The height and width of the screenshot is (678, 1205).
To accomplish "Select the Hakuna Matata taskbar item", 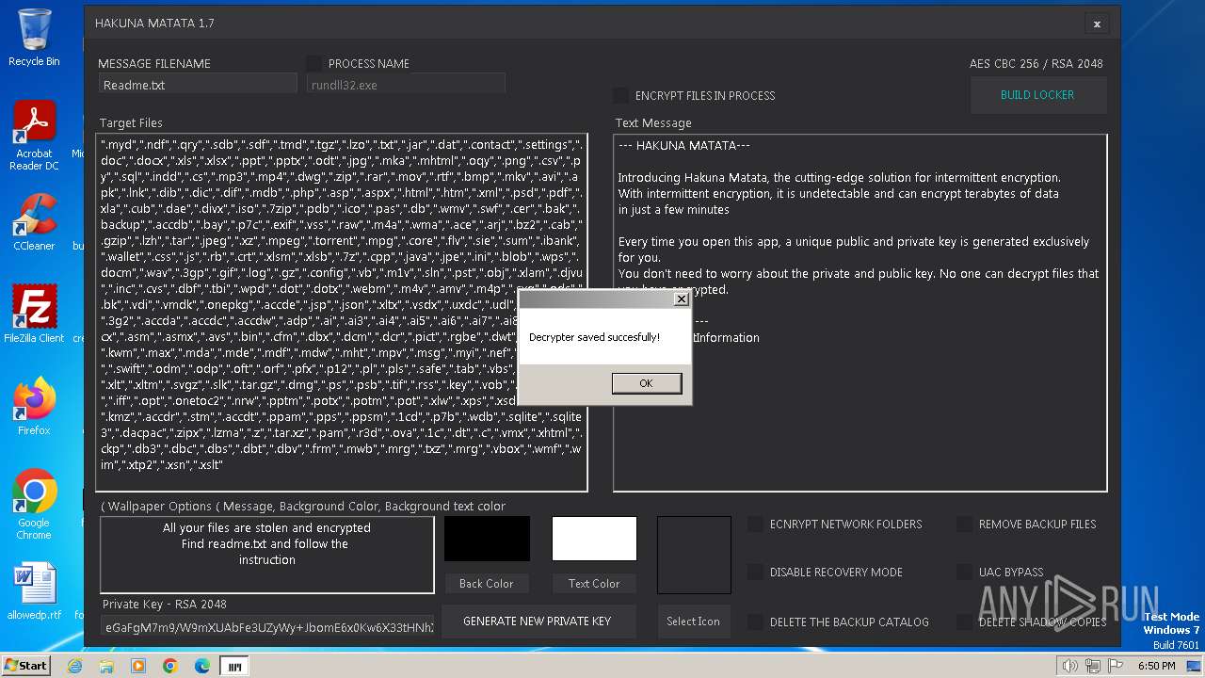I will click(x=233, y=666).
